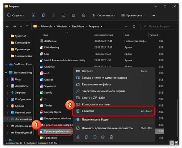Select Документы in the navigation pane
Screen dimensions: 182x148
[20, 86]
